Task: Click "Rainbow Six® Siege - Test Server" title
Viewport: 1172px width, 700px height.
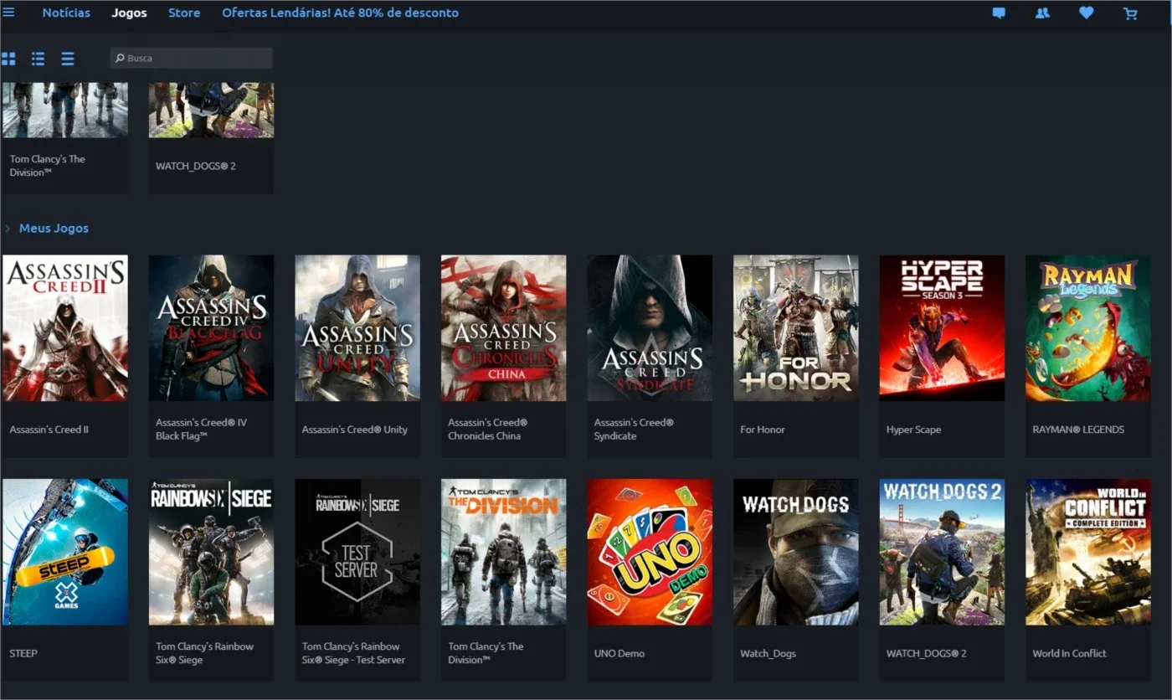Action: click(353, 653)
